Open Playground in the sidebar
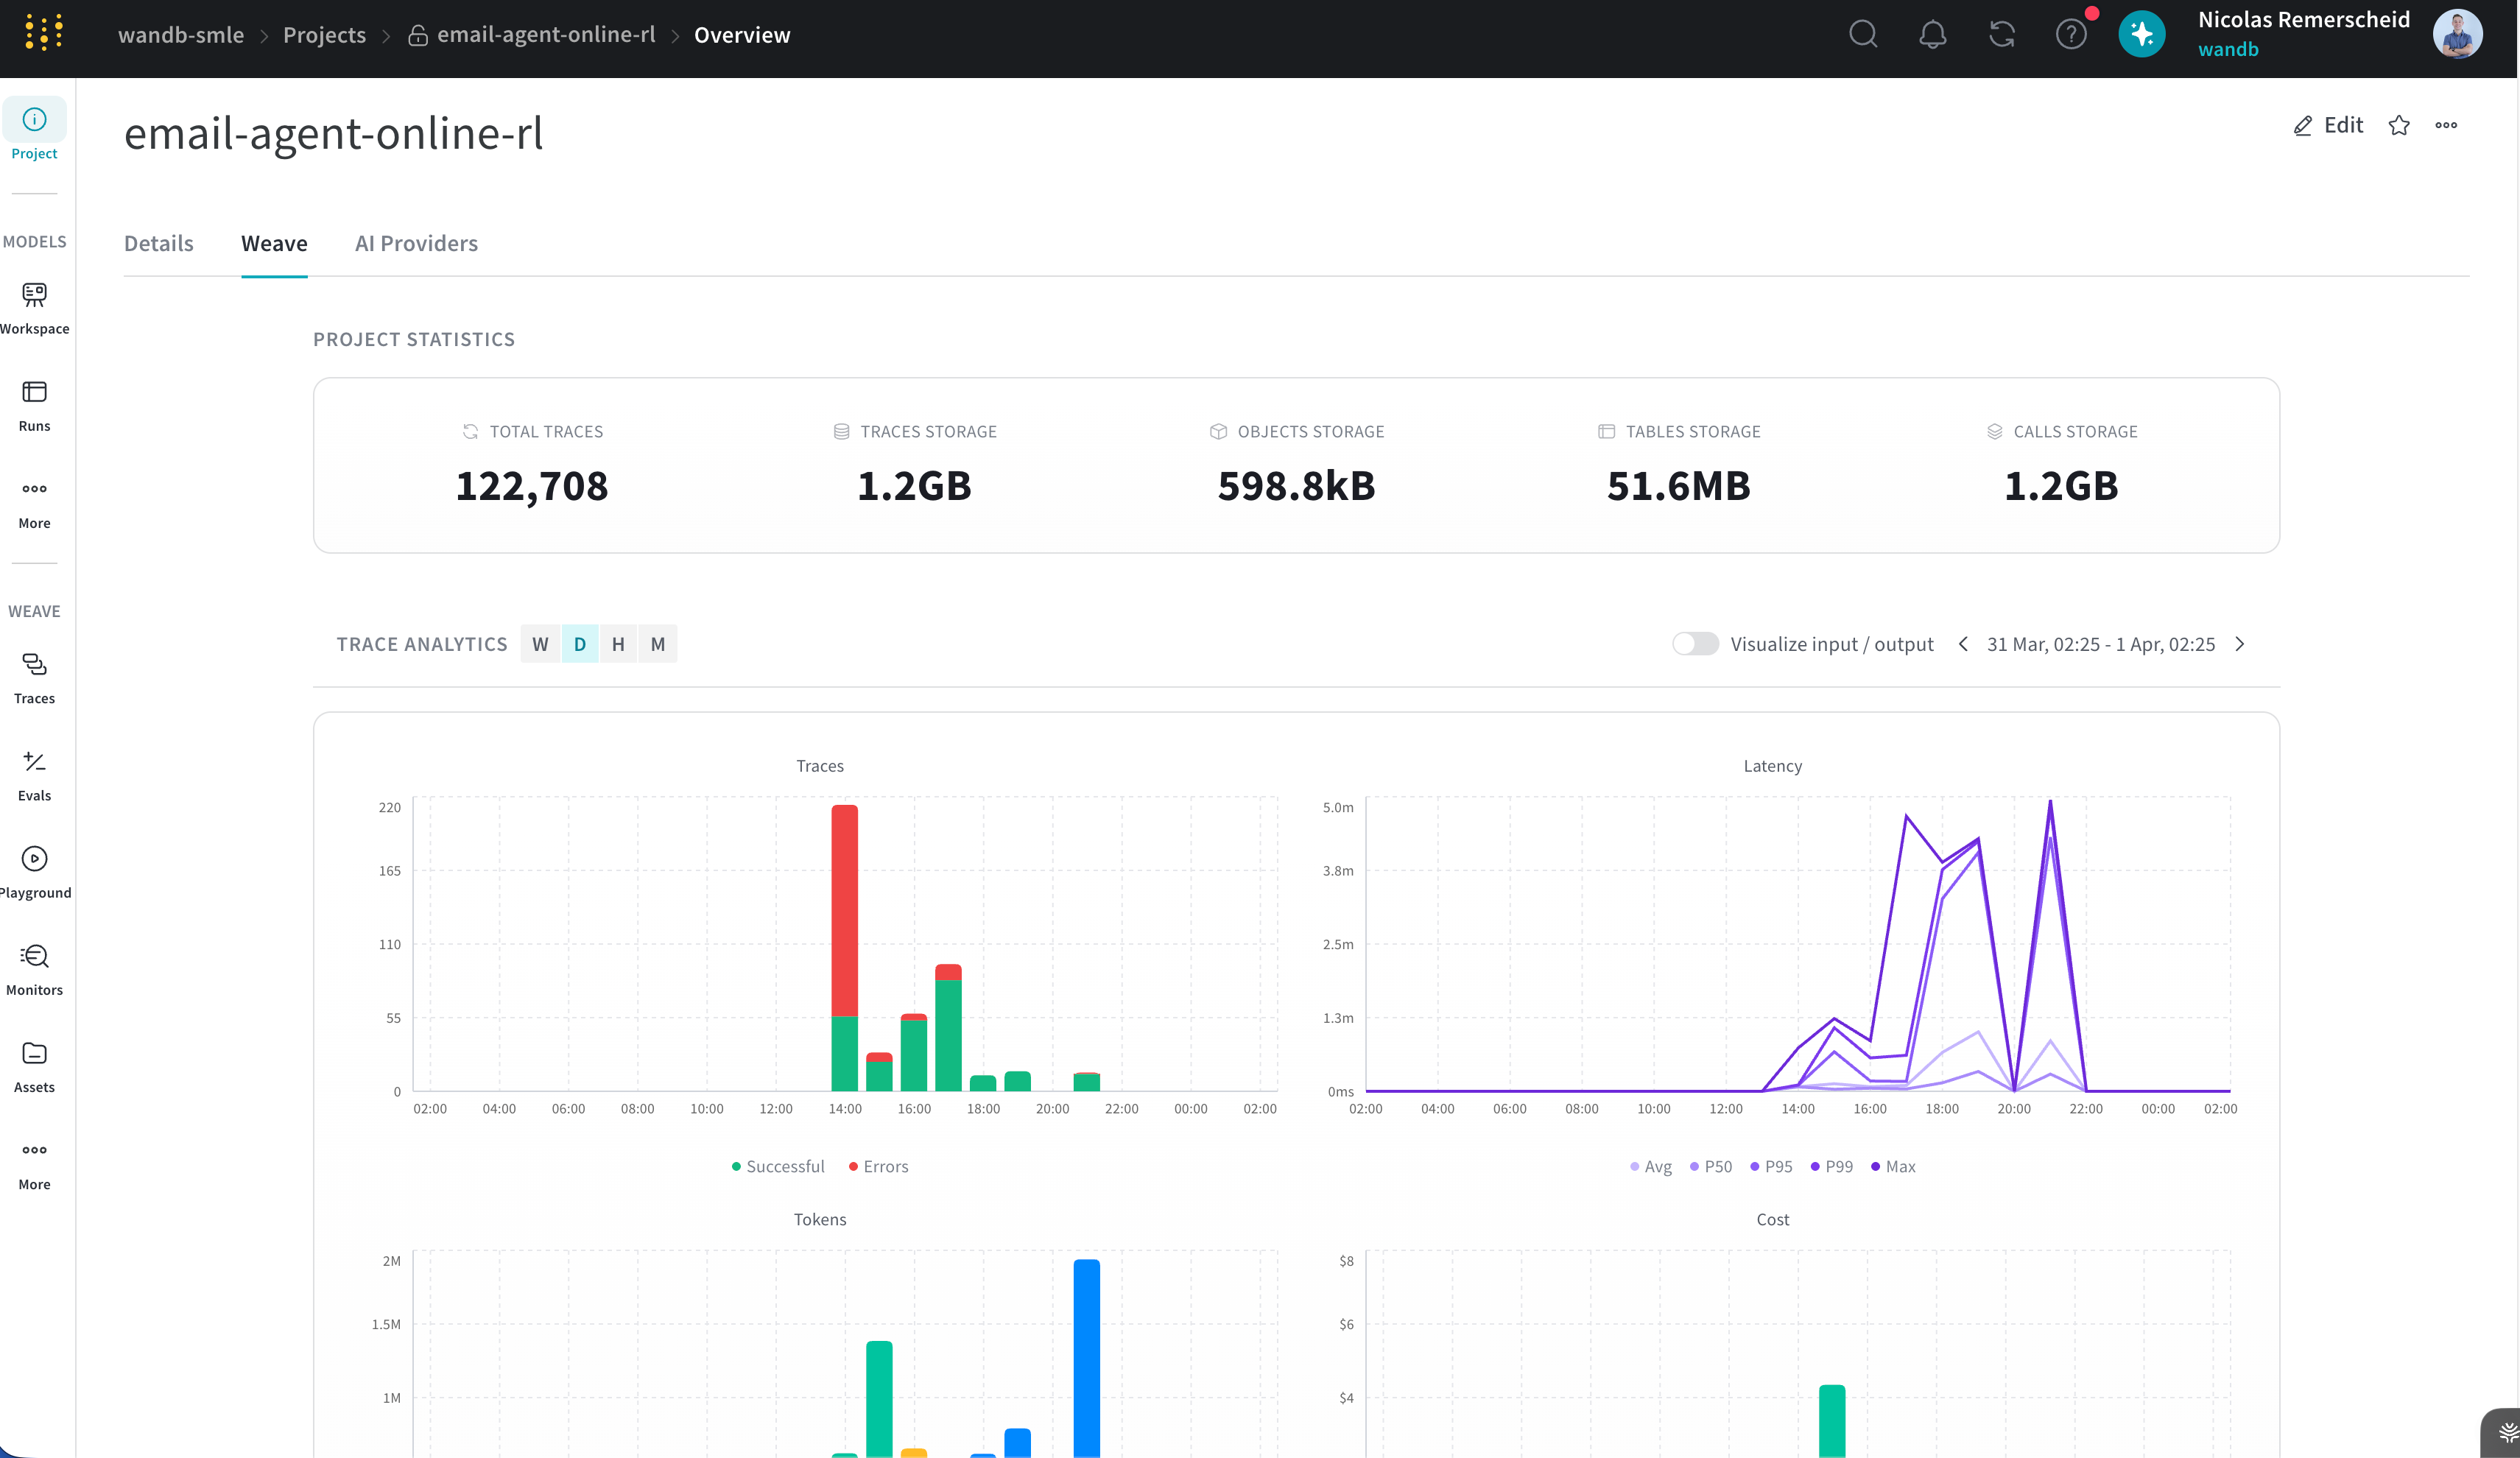This screenshot has height=1458, width=2520. click(35, 873)
